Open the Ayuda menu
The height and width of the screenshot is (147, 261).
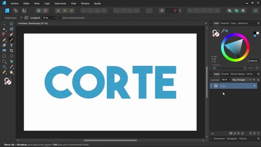click(x=97, y=3)
